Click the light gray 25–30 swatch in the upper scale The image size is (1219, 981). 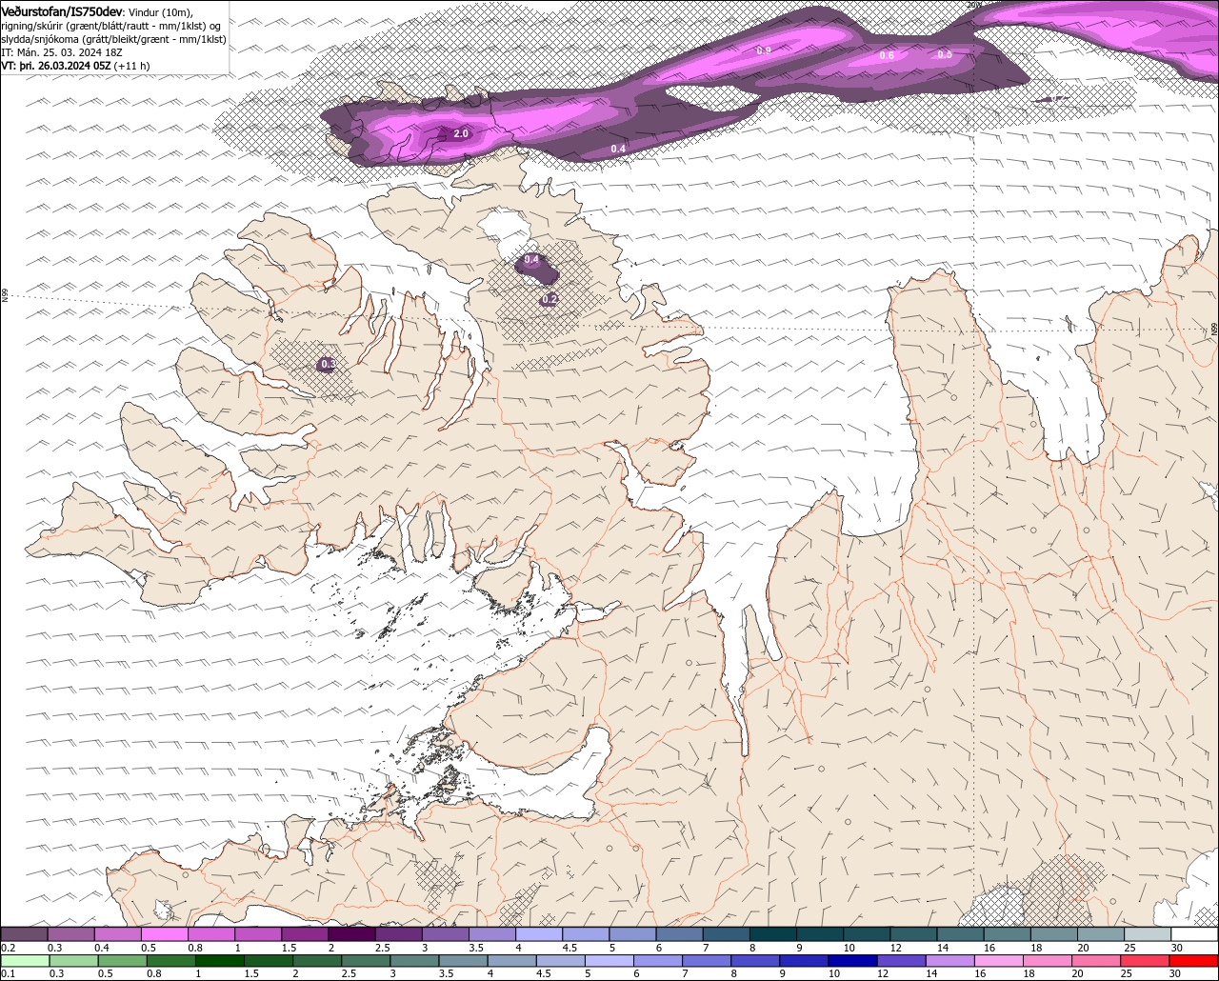(x=1148, y=934)
